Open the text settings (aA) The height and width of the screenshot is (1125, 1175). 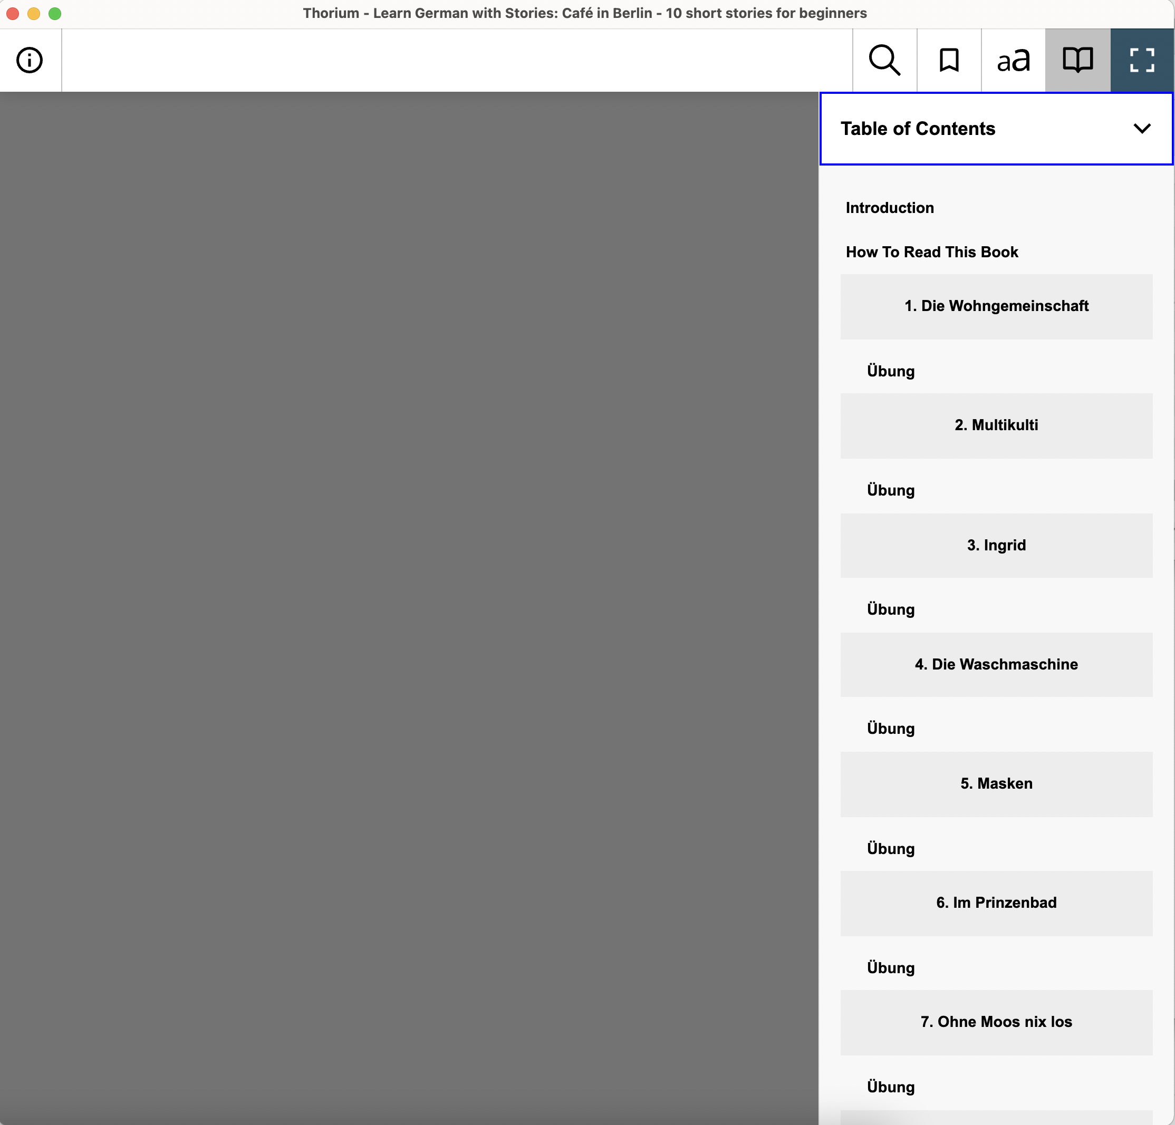(1013, 60)
